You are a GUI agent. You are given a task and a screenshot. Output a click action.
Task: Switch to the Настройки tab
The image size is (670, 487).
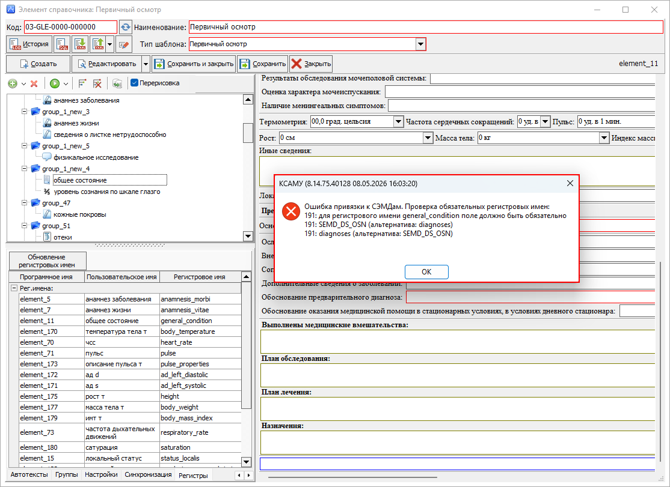click(x=101, y=474)
